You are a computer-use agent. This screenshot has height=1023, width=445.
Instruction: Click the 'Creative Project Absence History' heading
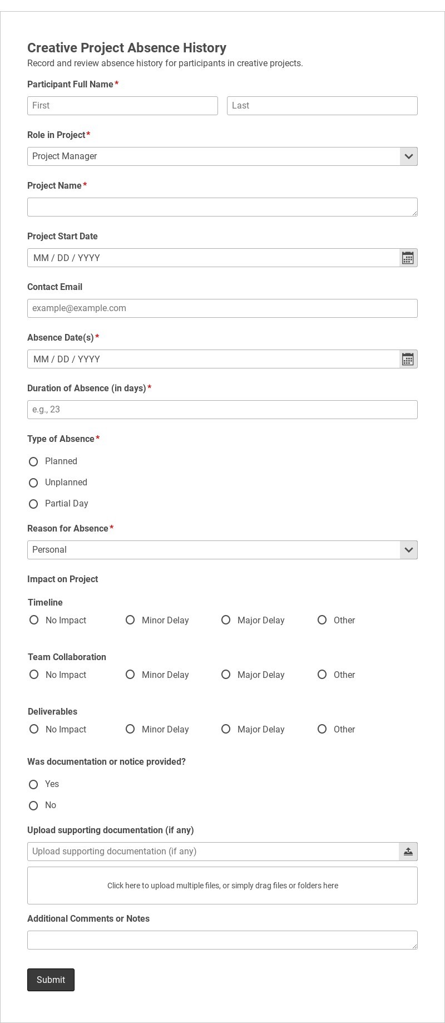pyautogui.click(x=127, y=48)
